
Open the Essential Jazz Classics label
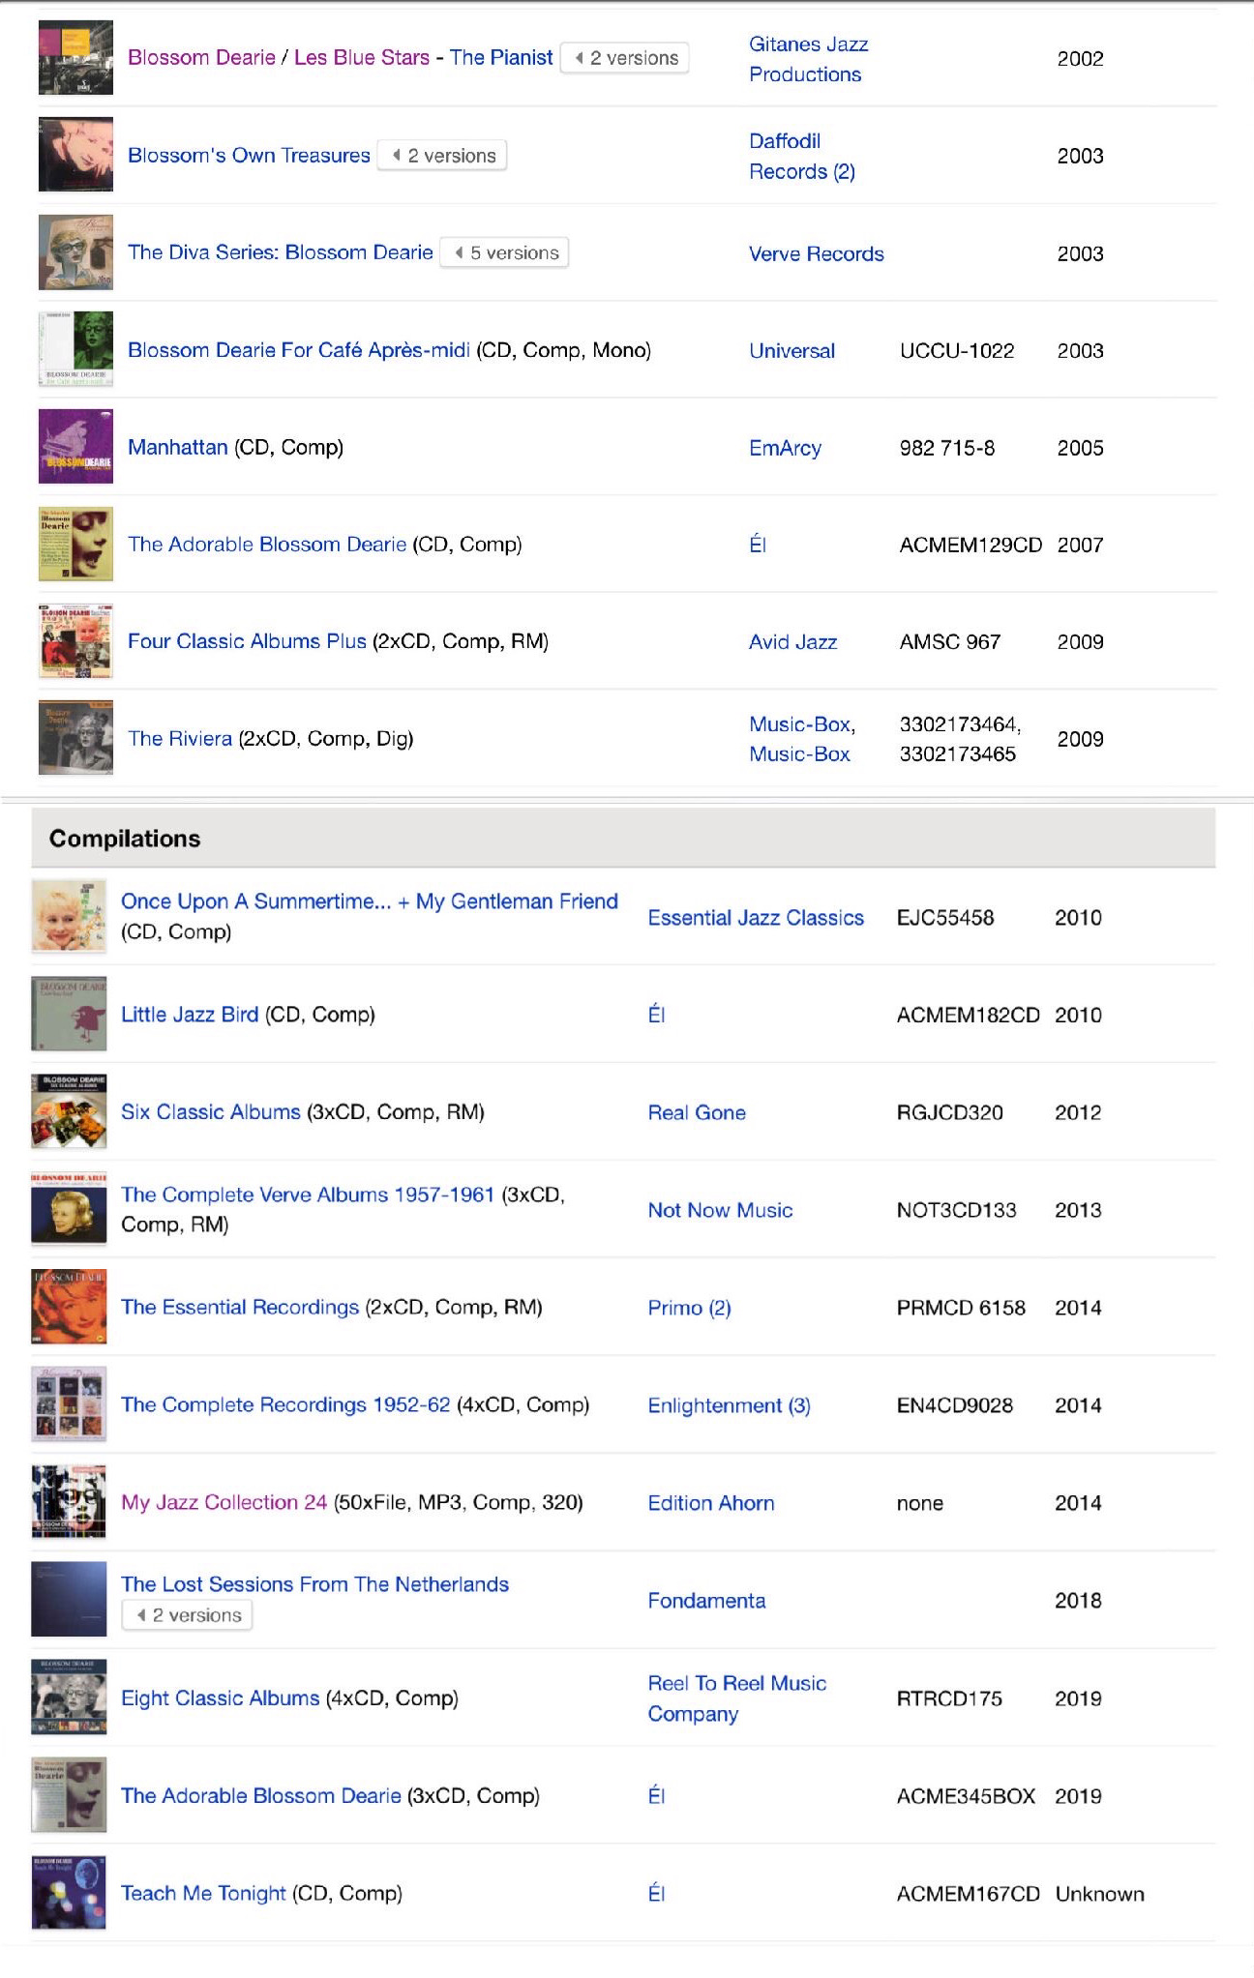click(757, 916)
